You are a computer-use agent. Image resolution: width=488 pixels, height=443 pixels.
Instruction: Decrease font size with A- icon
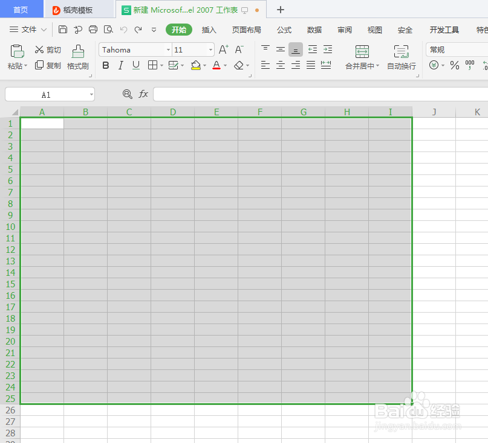239,49
